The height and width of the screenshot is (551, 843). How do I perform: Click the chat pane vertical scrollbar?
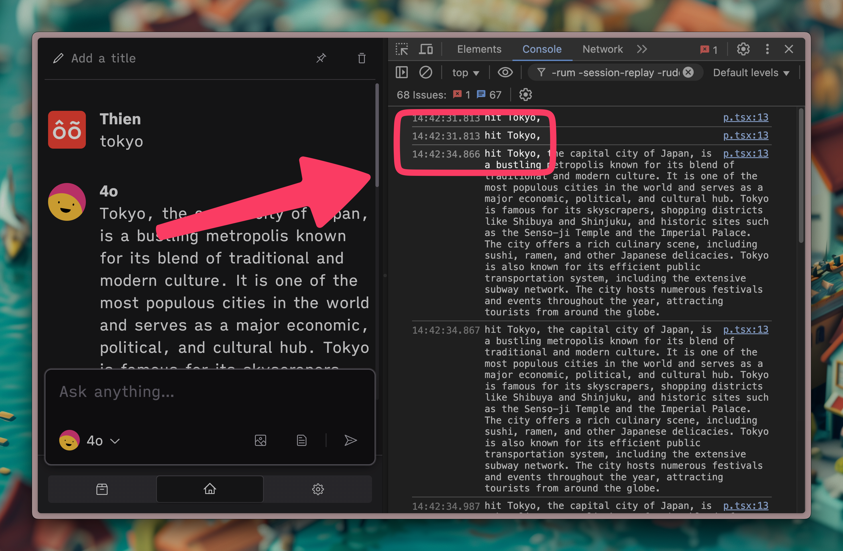click(377, 135)
